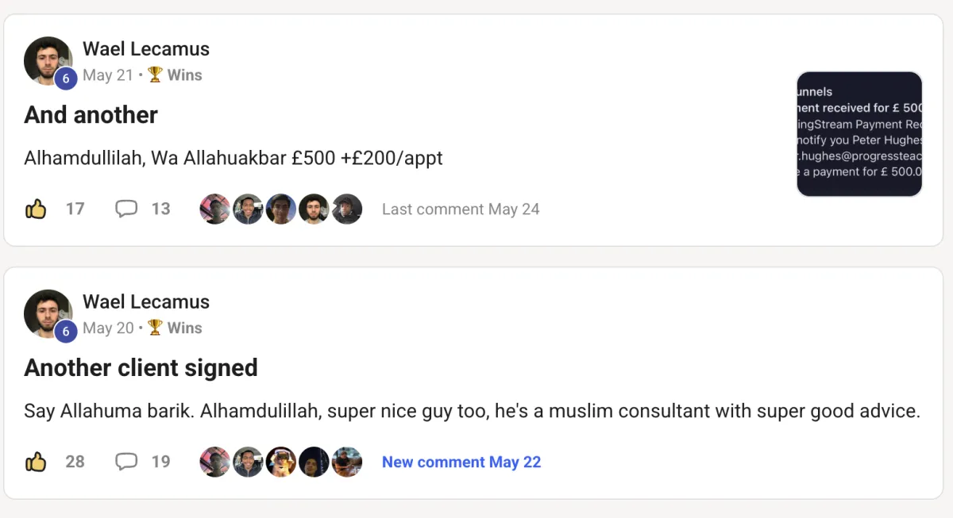Open Wael Lecamus profile from May 21 post

pyautogui.click(x=146, y=49)
